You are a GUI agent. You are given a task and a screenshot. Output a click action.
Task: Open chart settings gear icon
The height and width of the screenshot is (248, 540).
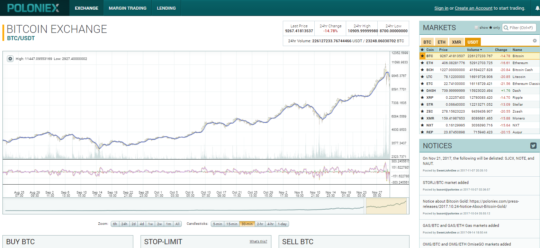coord(10,59)
